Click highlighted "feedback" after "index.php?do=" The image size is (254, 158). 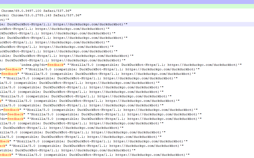pyautogui.click(x=55, y=65)
